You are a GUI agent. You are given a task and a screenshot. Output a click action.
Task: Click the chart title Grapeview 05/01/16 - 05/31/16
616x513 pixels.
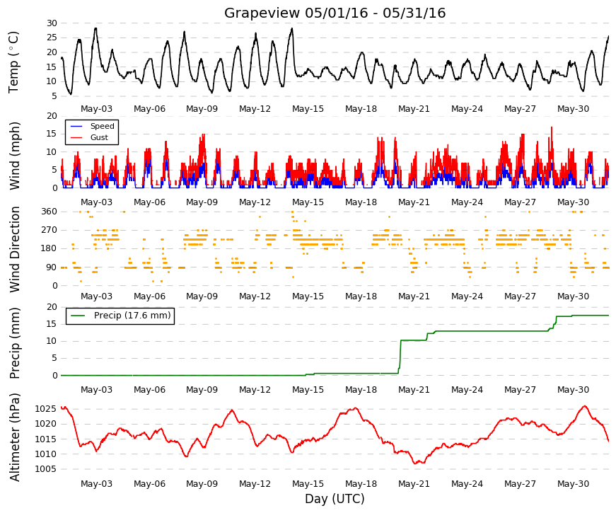coord(335,13)
